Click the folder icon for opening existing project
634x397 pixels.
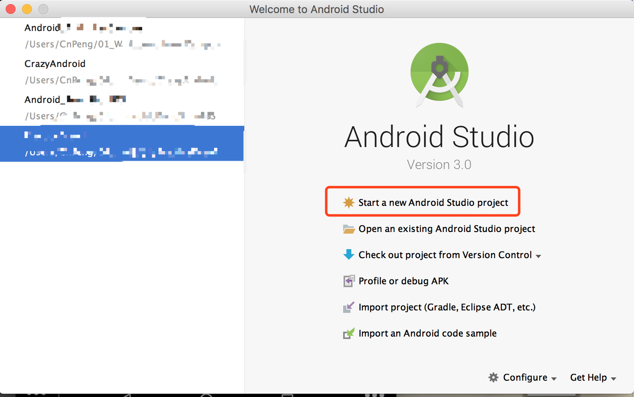coord(349,229)
